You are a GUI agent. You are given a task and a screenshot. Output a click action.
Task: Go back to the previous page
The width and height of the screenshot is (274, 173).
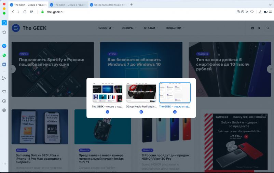click(13, 12)
